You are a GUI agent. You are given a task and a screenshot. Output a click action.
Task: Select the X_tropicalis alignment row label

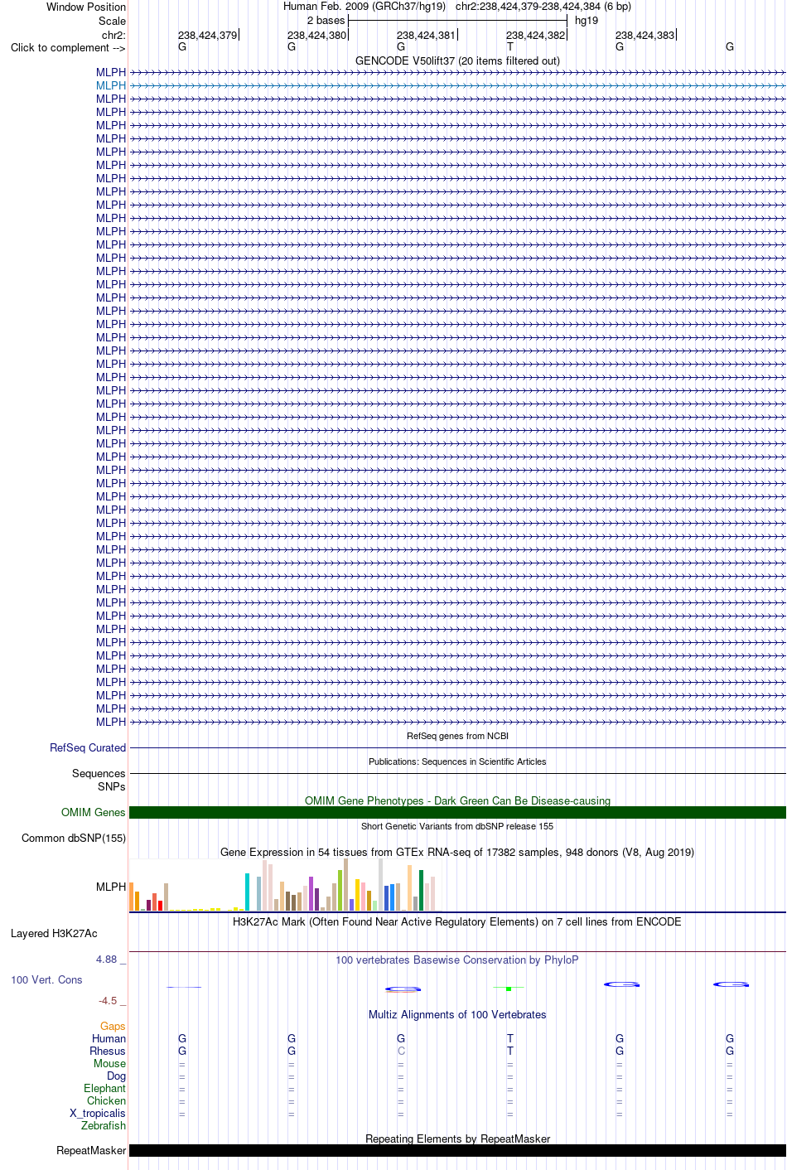98,1113
